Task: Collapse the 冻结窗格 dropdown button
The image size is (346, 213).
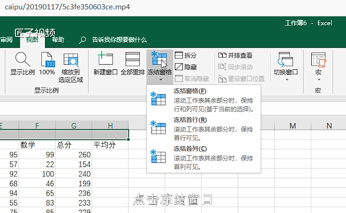Action: click(x=159, y=66)
